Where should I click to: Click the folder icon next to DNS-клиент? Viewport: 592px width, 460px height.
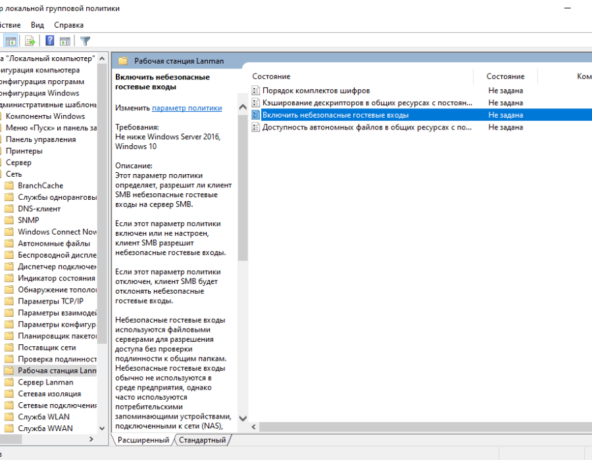click(x=9, y=208)
